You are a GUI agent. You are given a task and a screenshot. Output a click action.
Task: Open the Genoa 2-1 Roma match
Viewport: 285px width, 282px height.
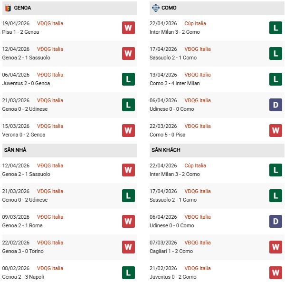[x=22, y=225]
